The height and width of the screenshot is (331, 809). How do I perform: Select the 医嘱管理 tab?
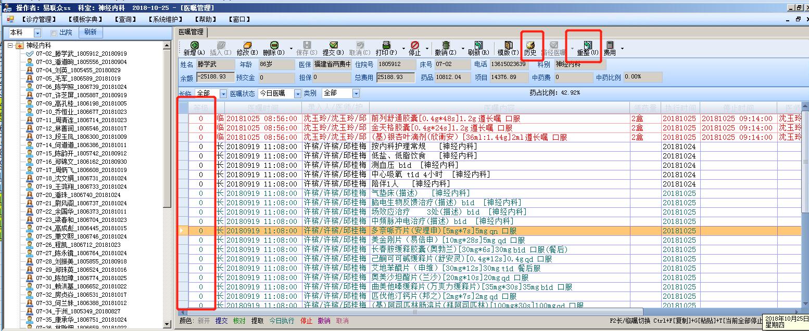click(x=191, y=32)
